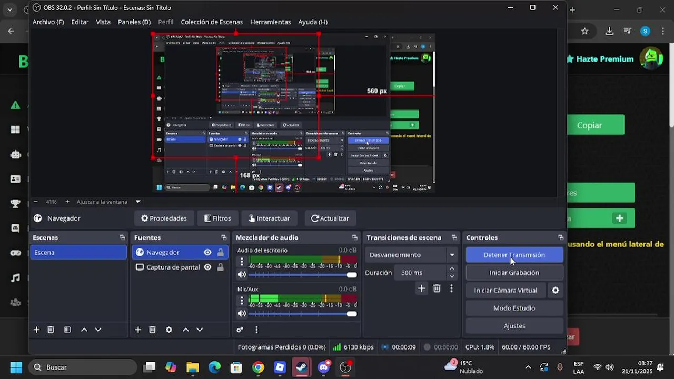Click the Interactuar button
The image size is (674, 379).
269,218
